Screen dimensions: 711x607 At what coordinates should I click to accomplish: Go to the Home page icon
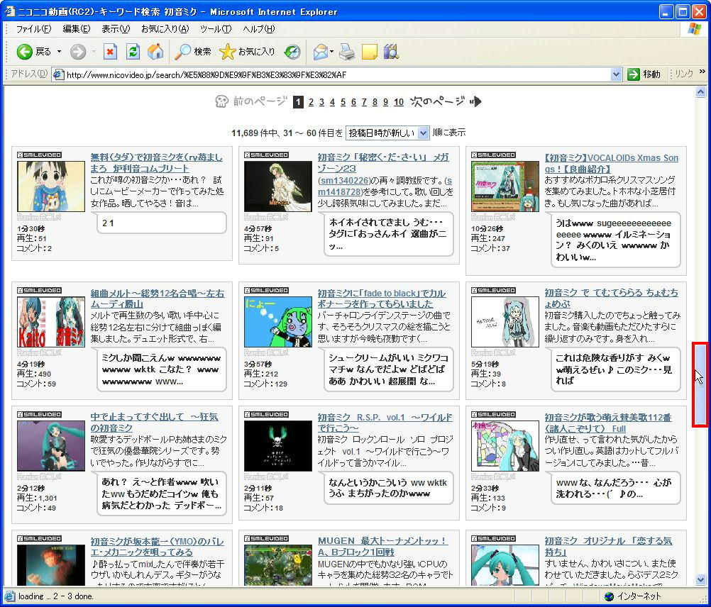pyautogui.click(x=155, y=52)
